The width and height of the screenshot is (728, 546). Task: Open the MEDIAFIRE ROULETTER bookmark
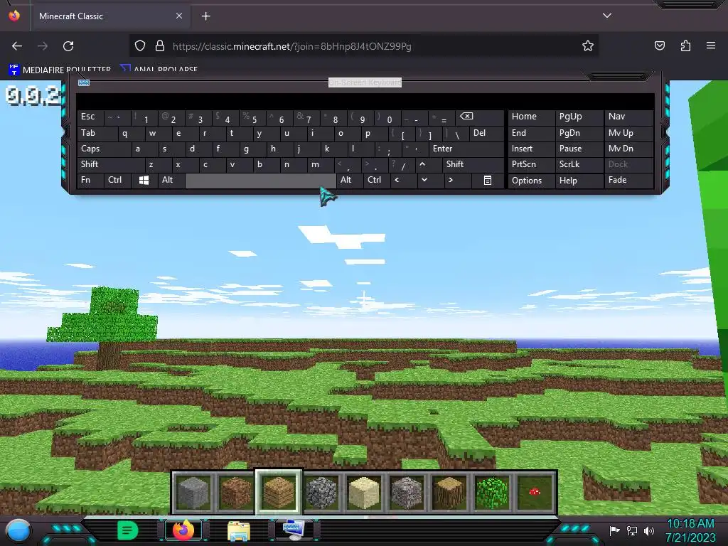coord(60,70)
